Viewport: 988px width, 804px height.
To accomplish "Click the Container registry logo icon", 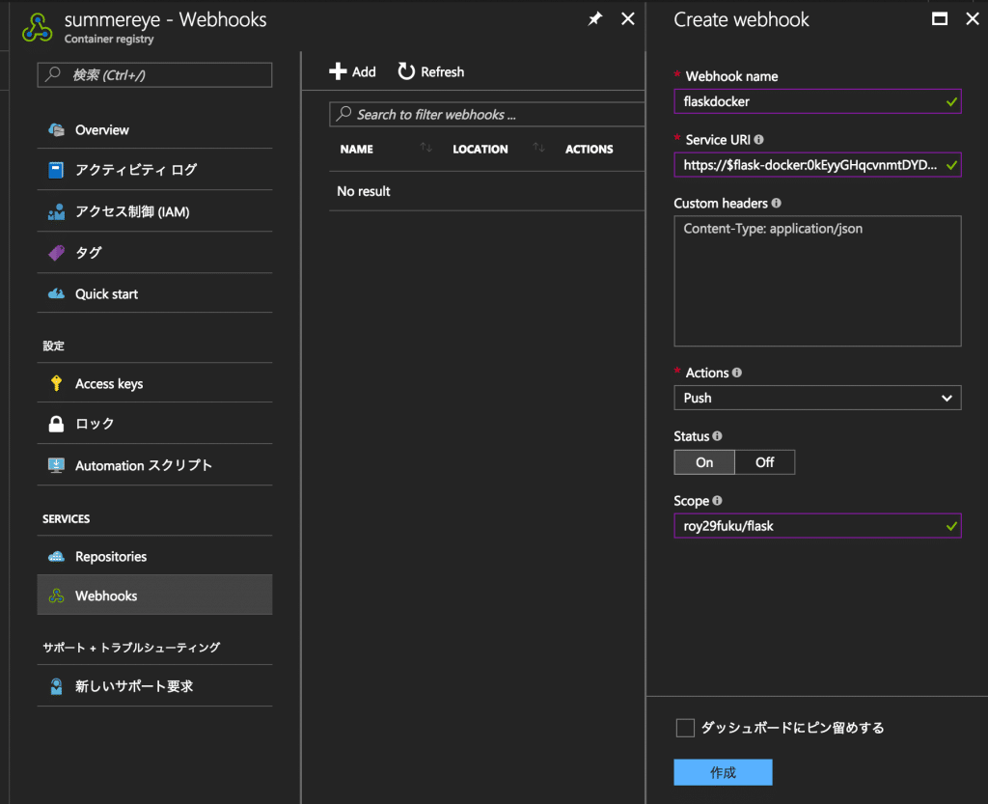I will tap(38, 28).
